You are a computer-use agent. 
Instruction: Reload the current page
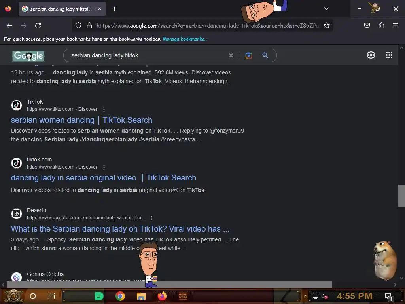point(38,26)
